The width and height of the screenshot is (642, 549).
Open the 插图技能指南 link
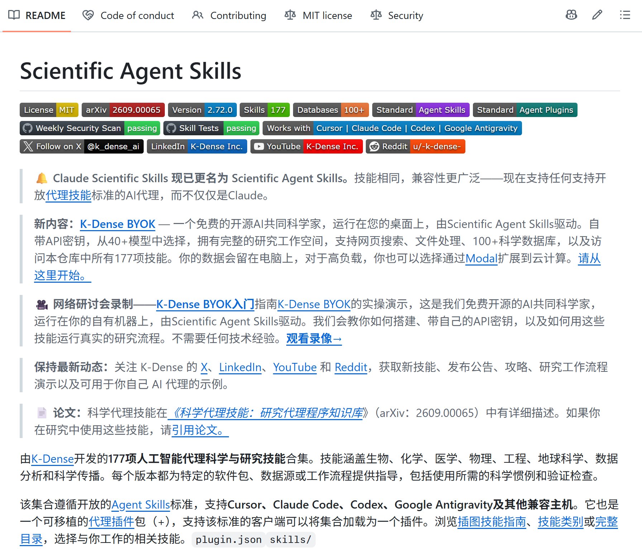(x=492, y=522)
